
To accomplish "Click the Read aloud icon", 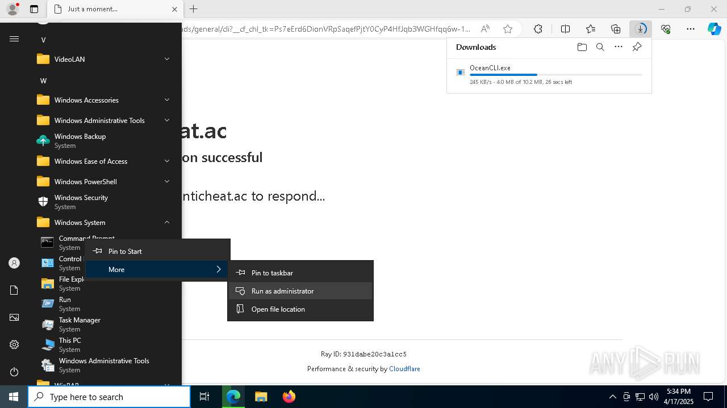I will (x=485, y=29).
